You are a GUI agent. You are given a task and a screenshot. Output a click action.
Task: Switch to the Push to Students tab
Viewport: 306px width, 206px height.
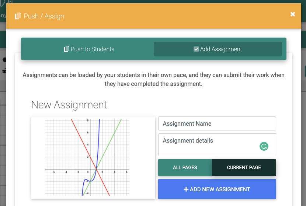click(x=89, y=49)
